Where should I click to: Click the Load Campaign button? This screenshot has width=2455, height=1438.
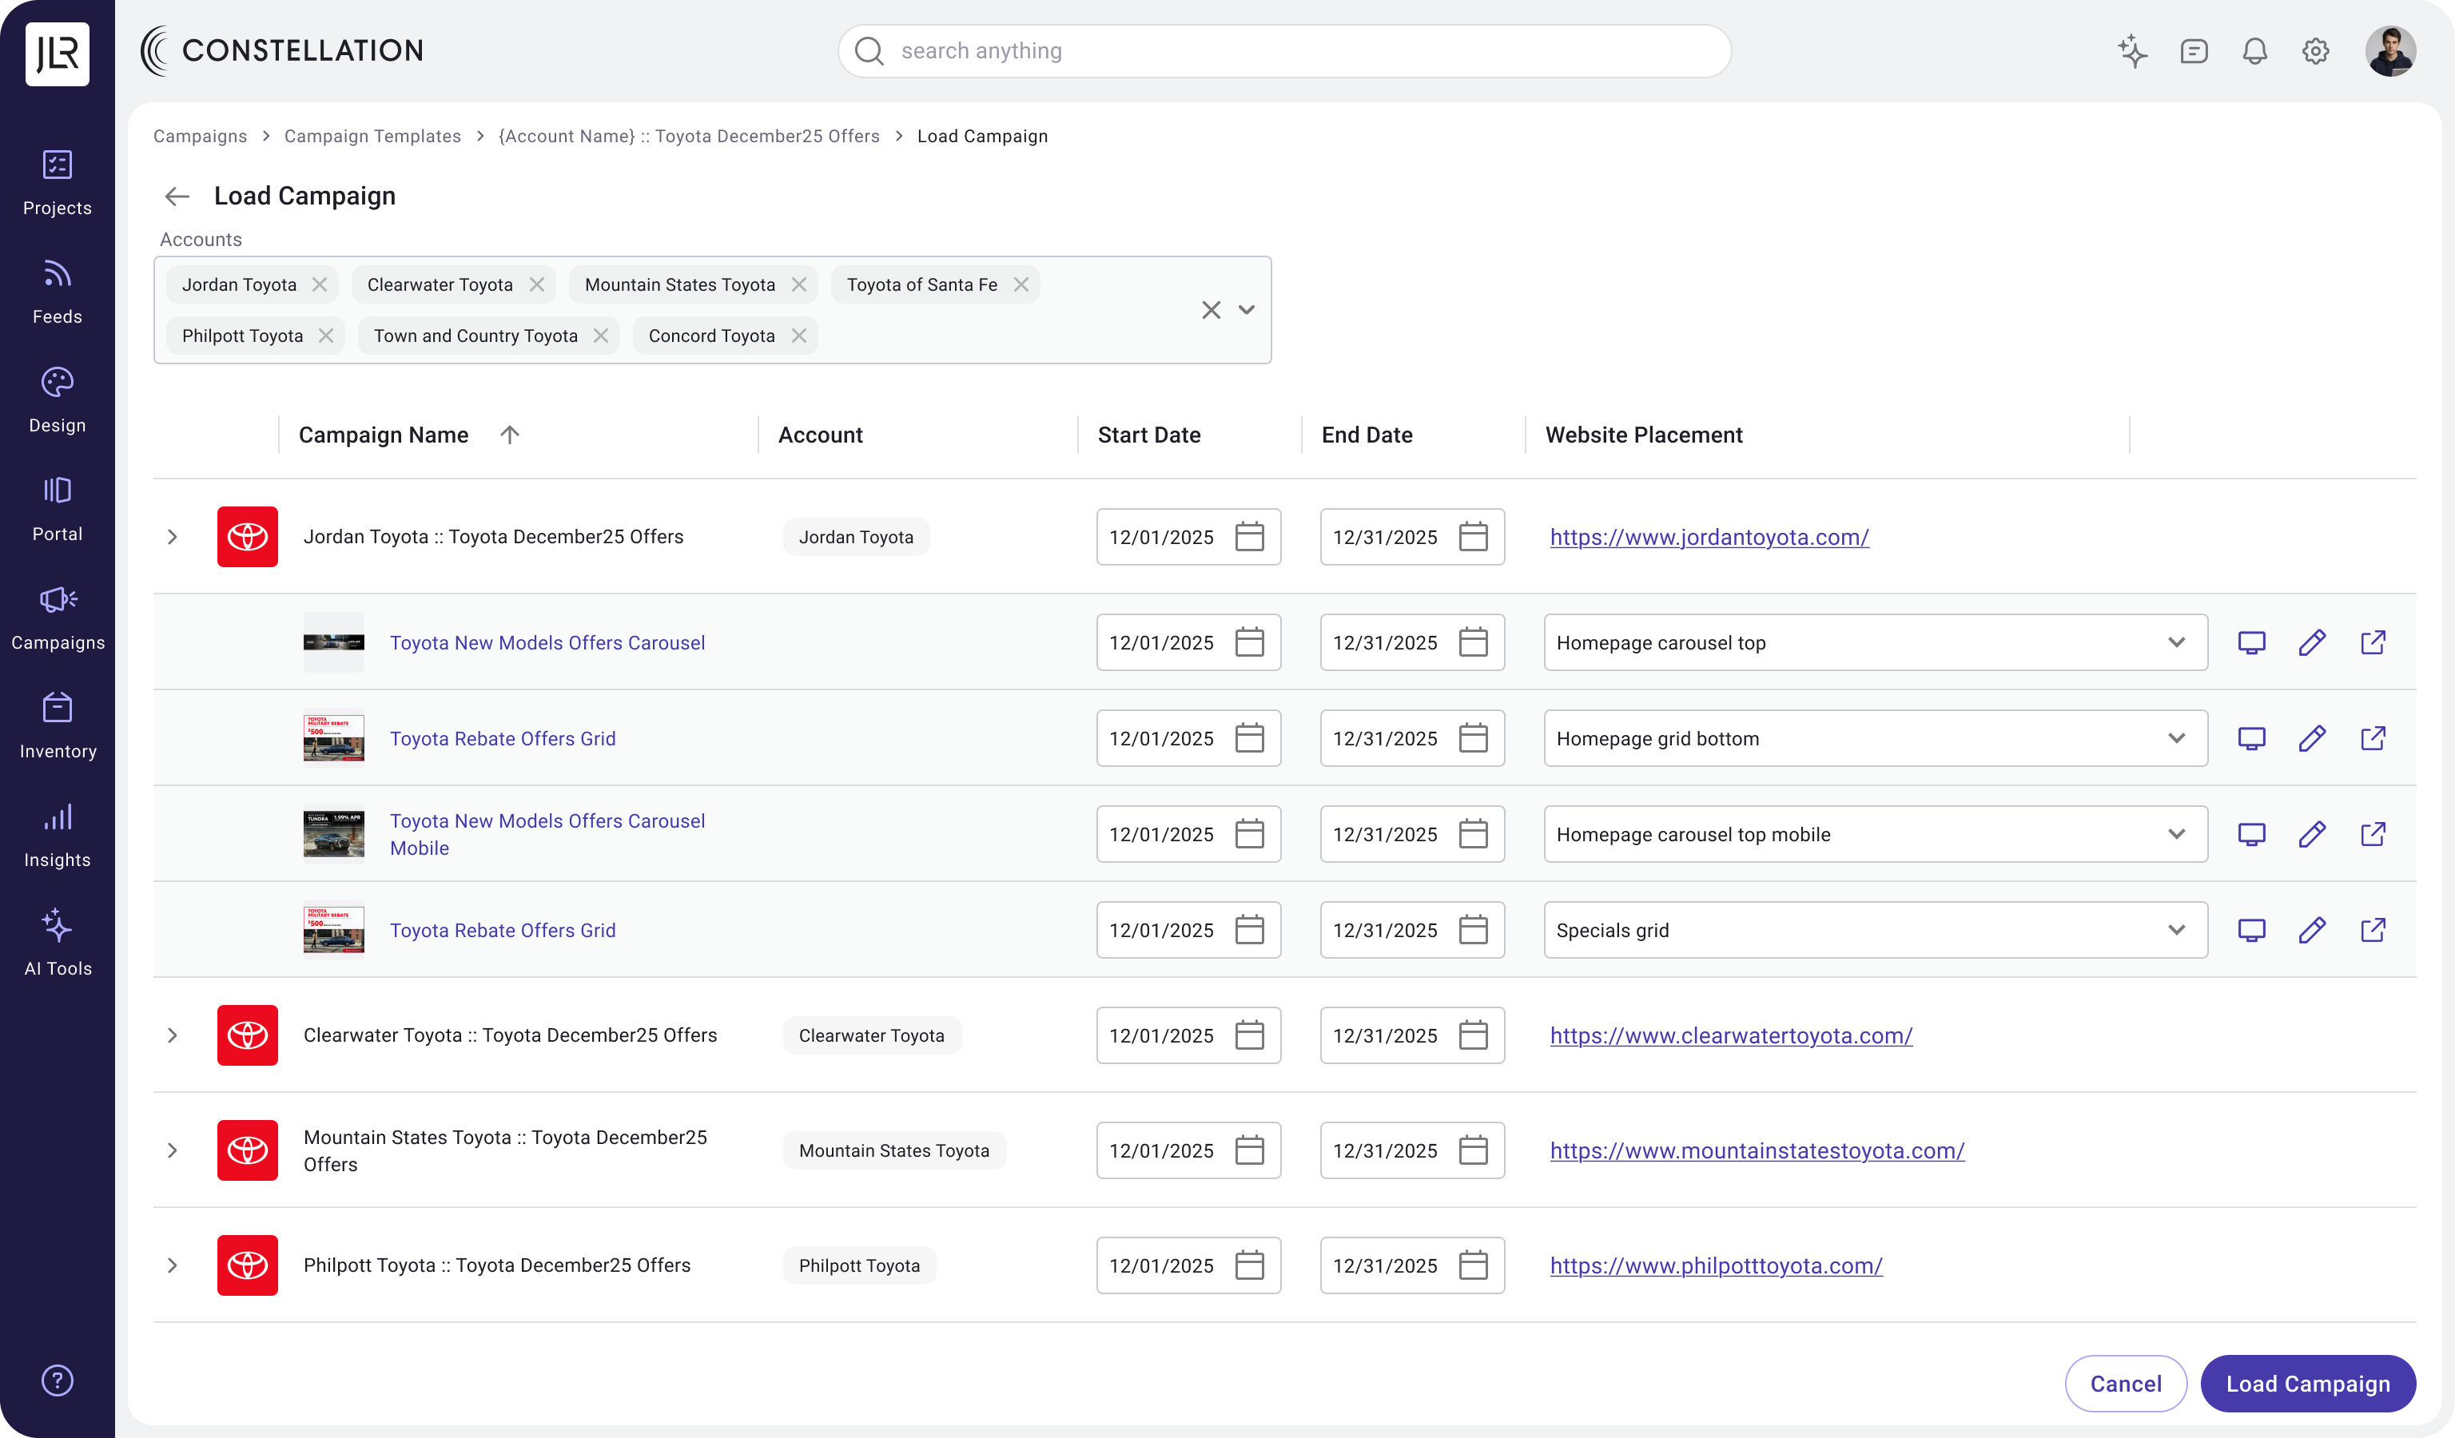2307,1384
